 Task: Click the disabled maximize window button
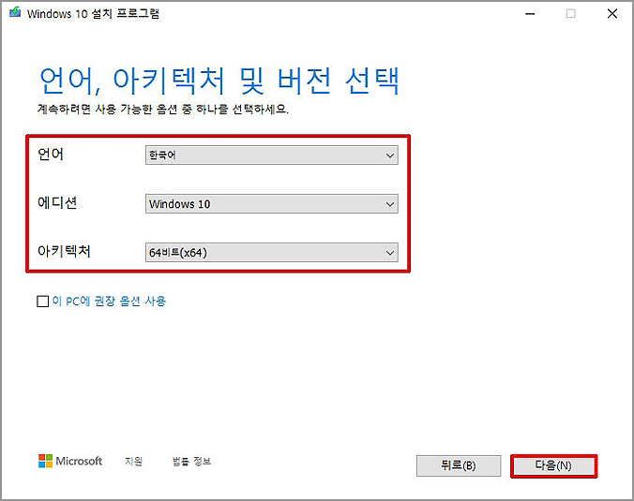(570, 14)
